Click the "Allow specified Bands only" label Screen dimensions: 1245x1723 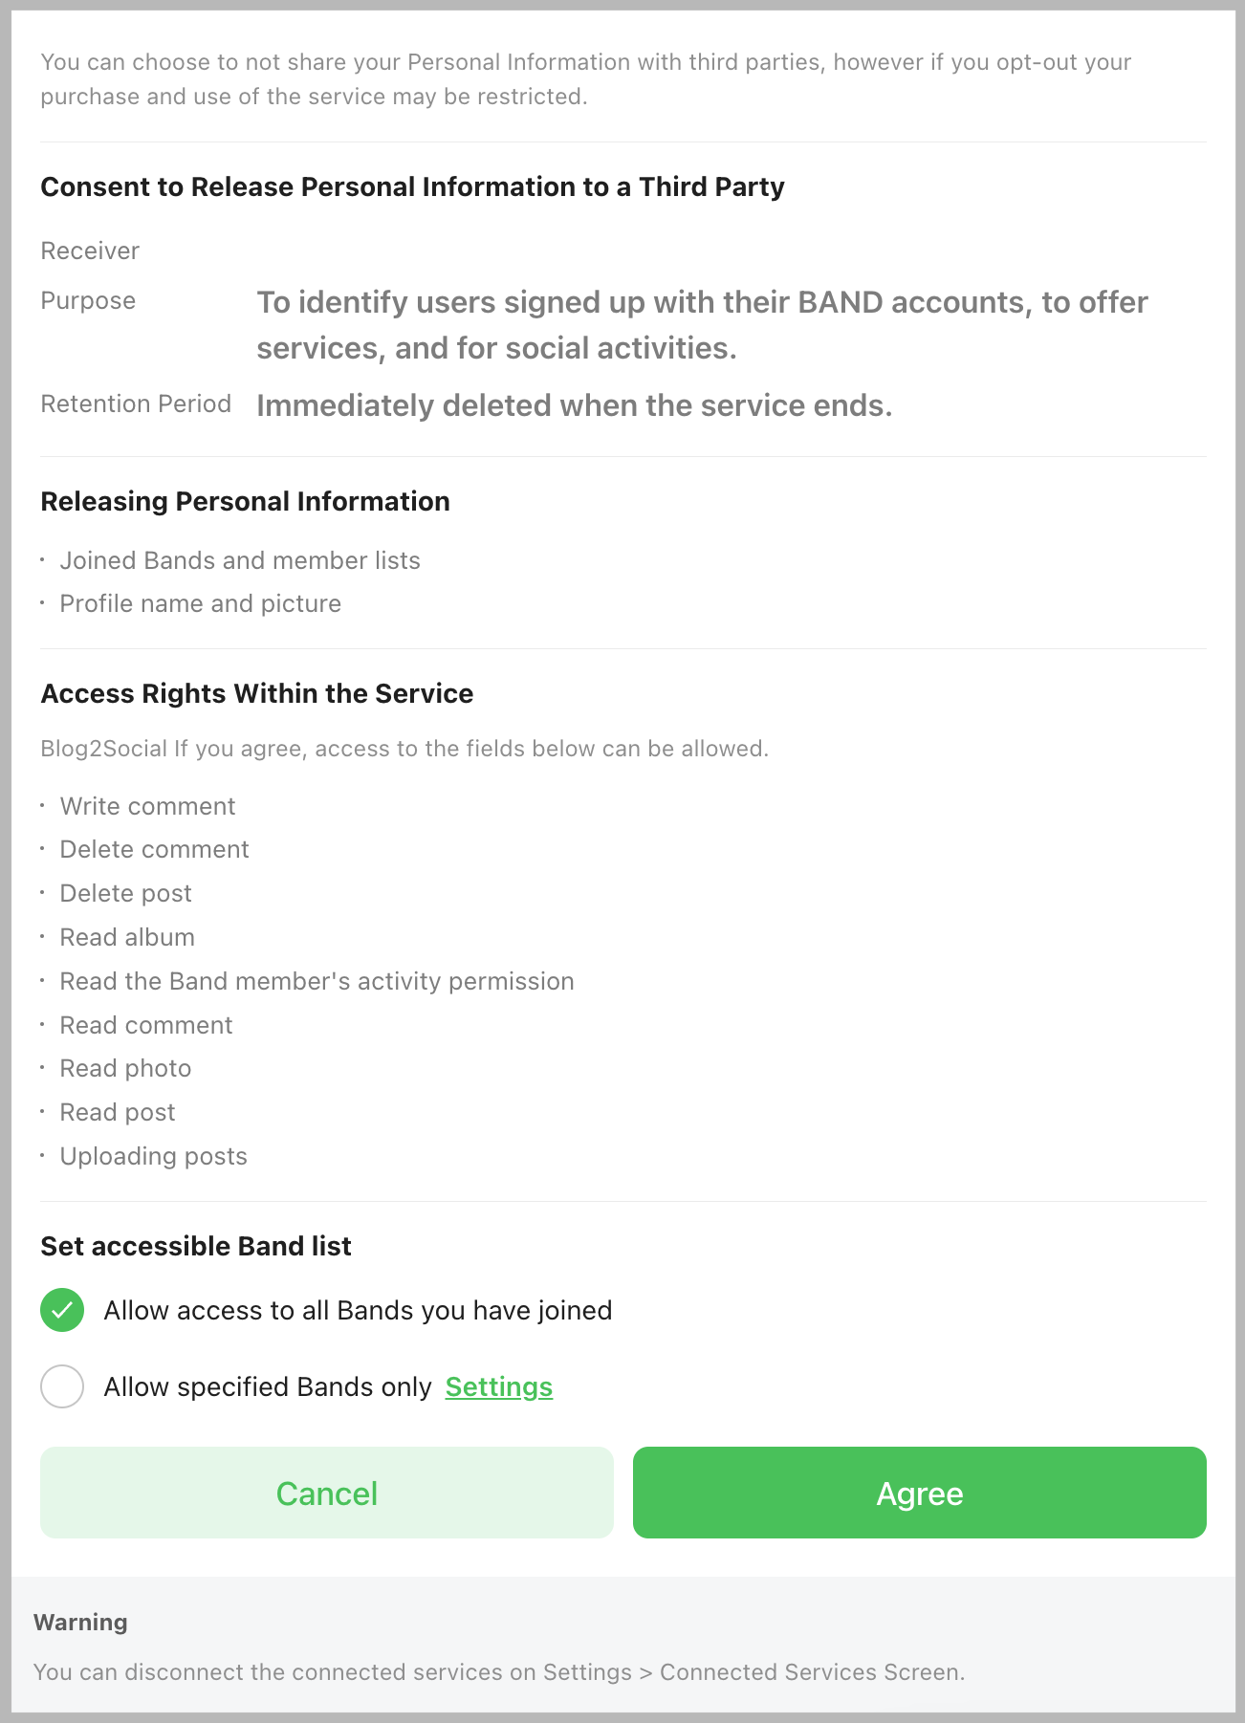[x=268, y=1386]
